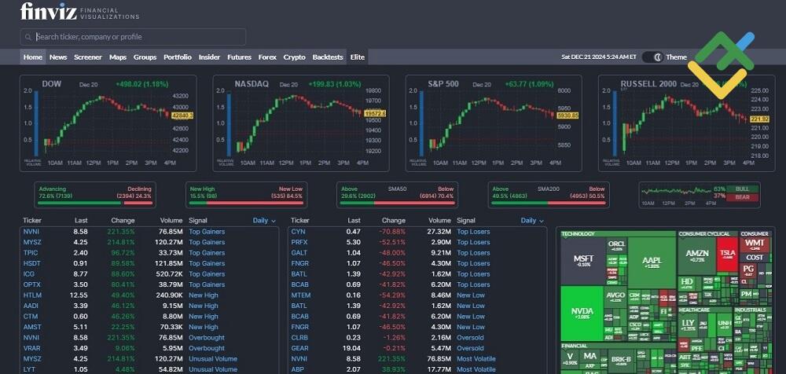The height and width of the screenshot is (374, 786).
Task: Open the Crypto section
Action: point(294,57)
